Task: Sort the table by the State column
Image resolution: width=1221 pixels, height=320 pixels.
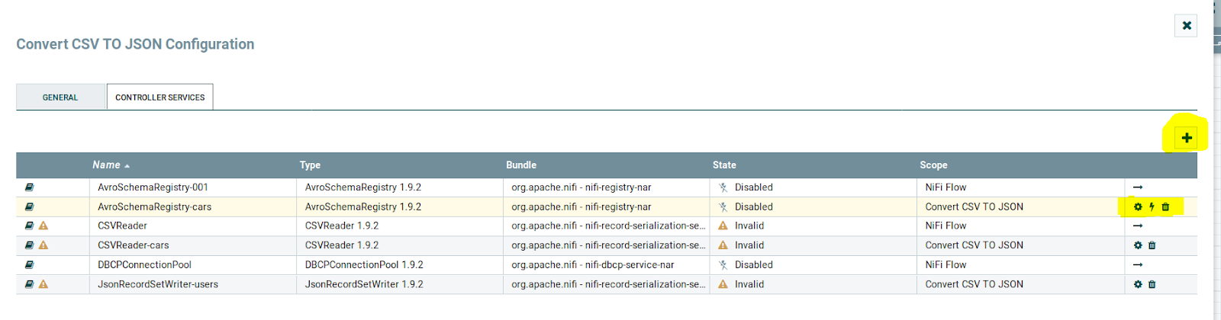Action: [x=724, y=165]
